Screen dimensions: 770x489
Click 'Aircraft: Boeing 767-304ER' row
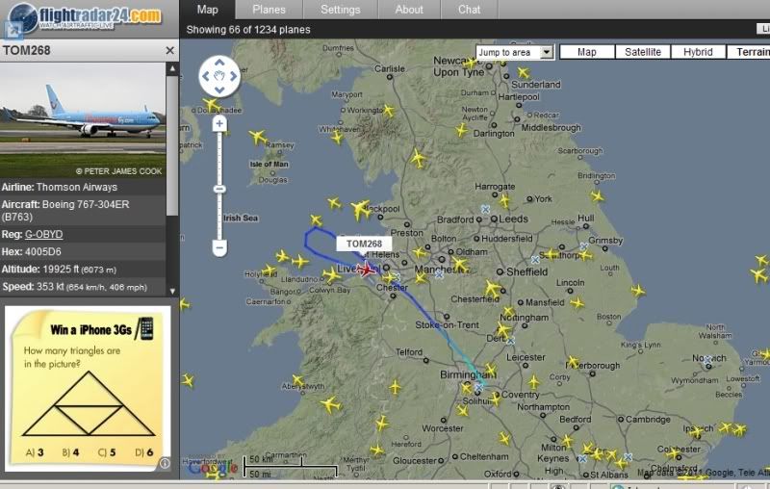[x=83, y=211]
